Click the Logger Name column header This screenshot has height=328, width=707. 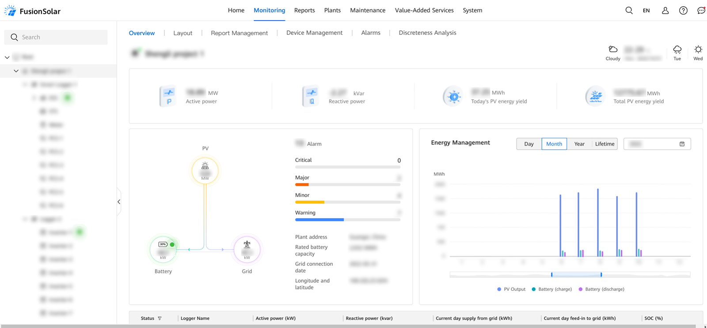point(195,318)
